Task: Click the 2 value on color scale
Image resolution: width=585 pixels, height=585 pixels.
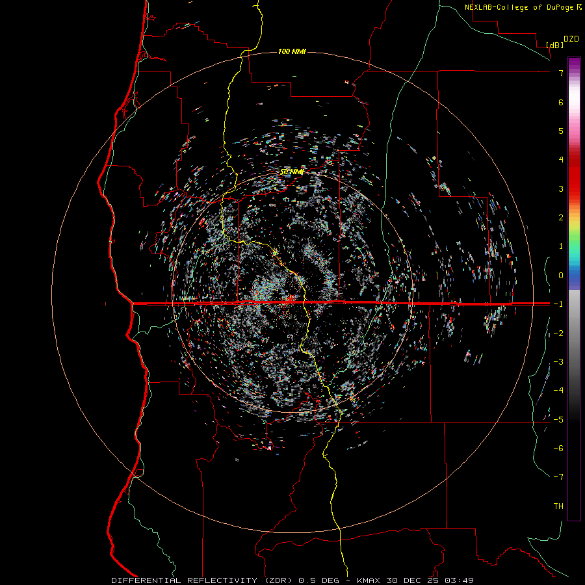Action: pos(561,218)
